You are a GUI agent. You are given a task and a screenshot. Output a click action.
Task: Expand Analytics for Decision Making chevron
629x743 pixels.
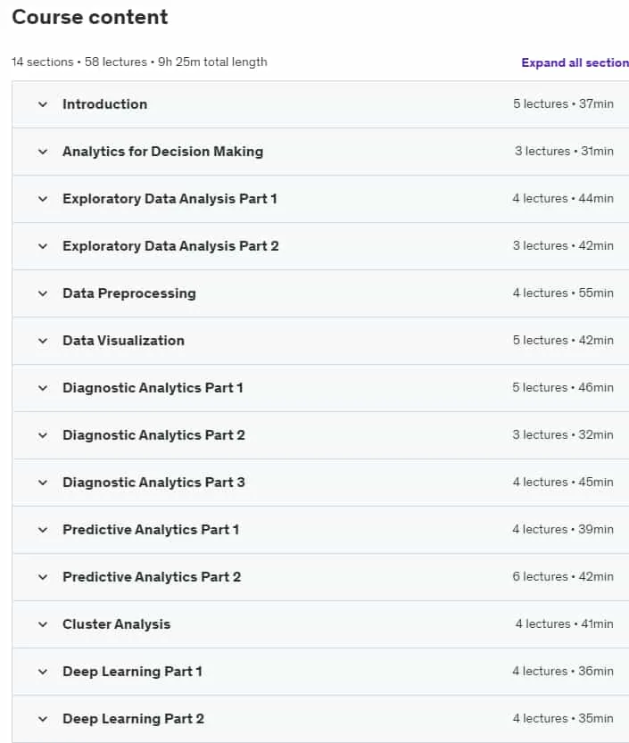[x=43, y=152]
